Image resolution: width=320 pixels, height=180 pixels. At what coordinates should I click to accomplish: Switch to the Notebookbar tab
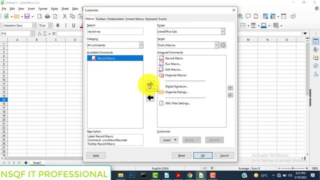[x=115, y=19]
